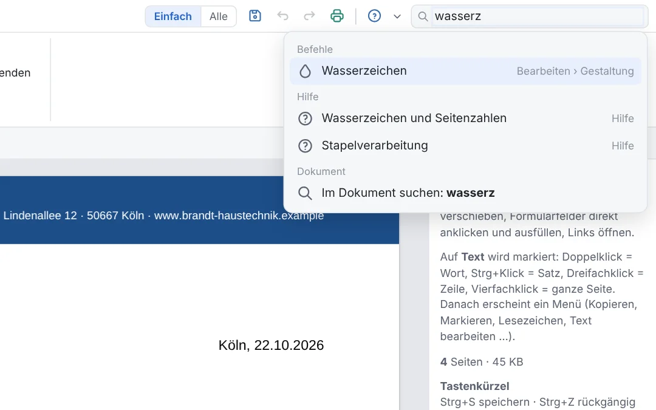Viewport: 656px width, 410px height.
Task: Click the Dokument section label
Action: pyautogui.click(x=321, y=171)
